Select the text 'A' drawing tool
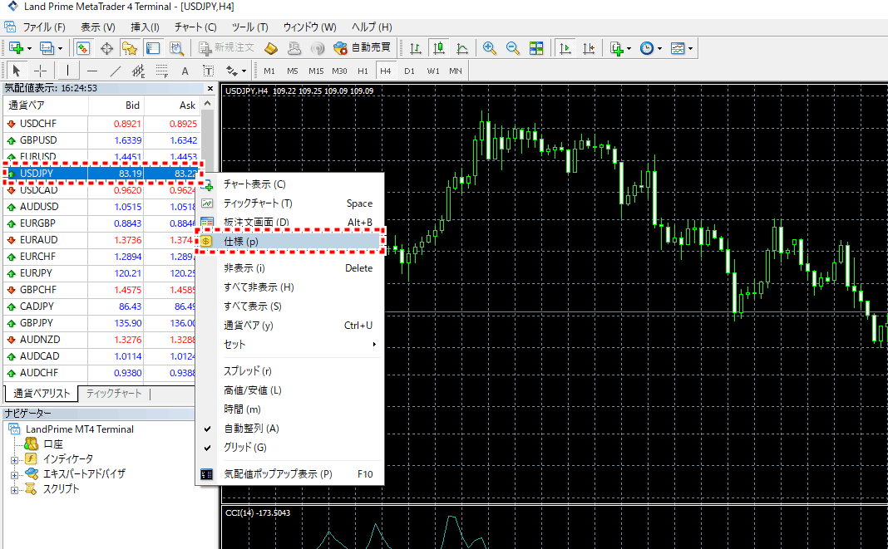888x549 pixels. tap(185, 71)
